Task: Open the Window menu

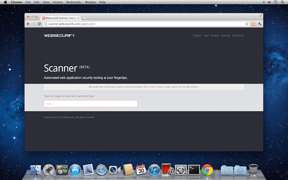Action: (x=90, y=2)
